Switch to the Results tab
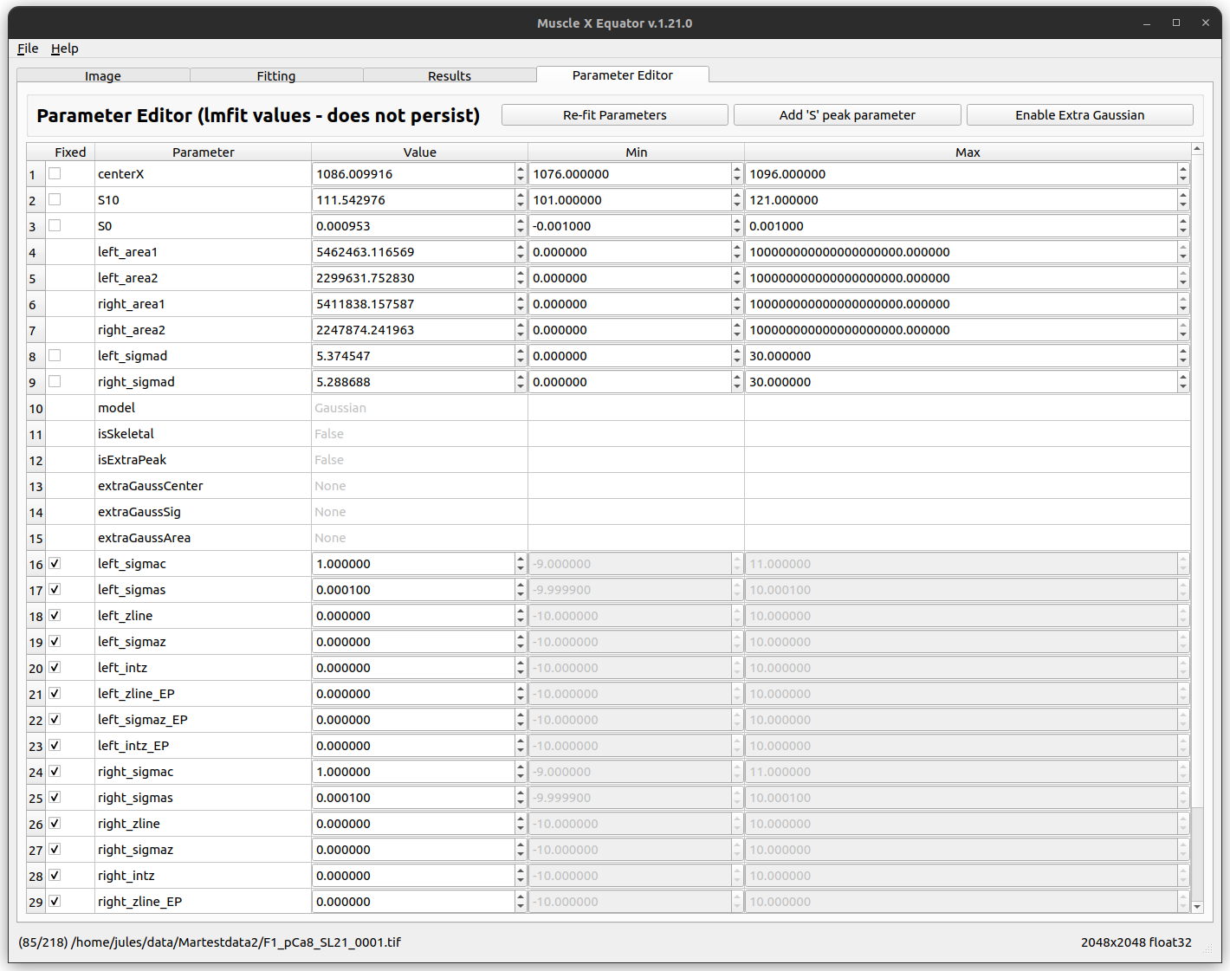Screen dimensions: 1230x971 pos(450,75)
